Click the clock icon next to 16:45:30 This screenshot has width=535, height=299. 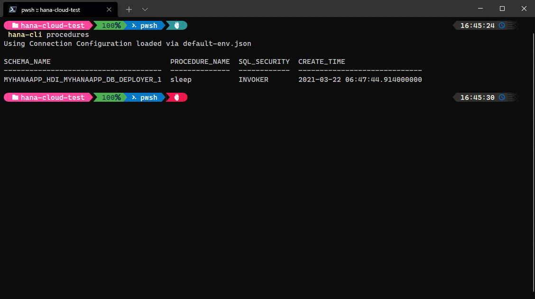click(x=502, y=97)
